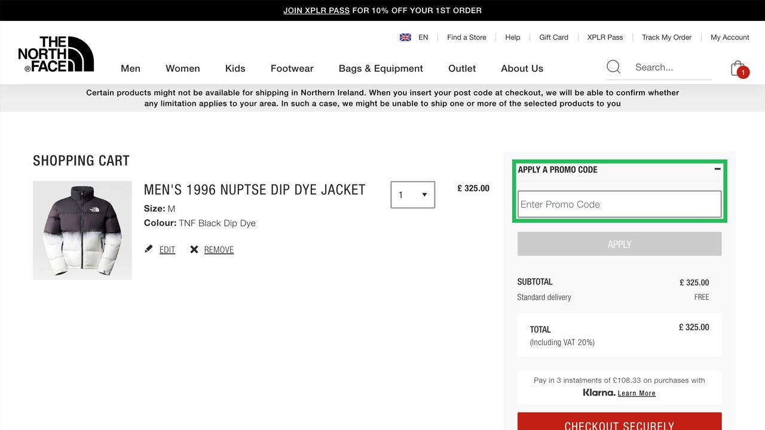Go to Find a Store
Image resolution: width=765 pixels, height=430 pixels.
(467, 37)
